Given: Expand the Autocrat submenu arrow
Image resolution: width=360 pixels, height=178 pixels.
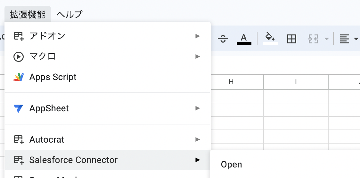Looking at the screenshot, I should pyautogui.click(x=198, y=139).
